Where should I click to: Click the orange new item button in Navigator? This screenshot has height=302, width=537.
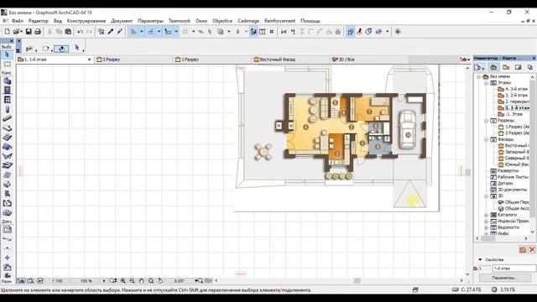pos(523,250)
